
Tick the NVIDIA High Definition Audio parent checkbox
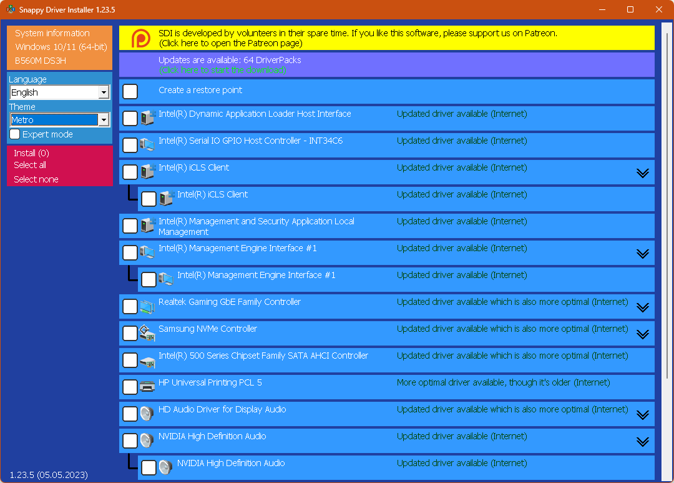click(130, 441)
